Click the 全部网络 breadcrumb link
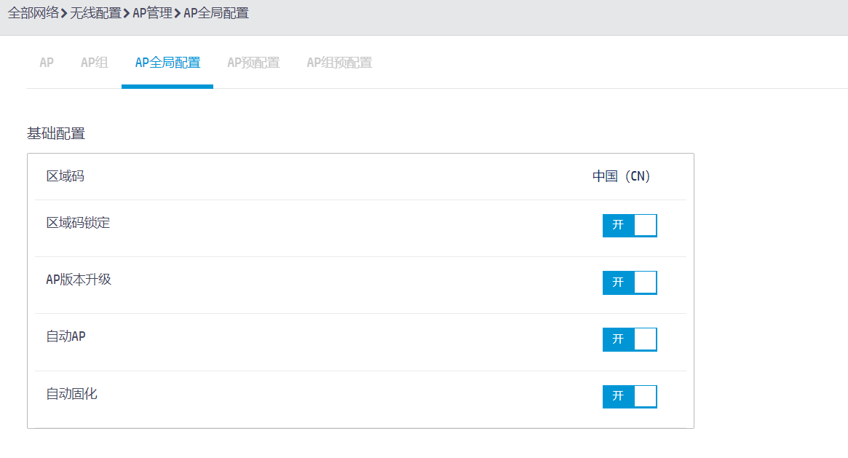Viewport: 848px width, 458px height. coord(33,13)
